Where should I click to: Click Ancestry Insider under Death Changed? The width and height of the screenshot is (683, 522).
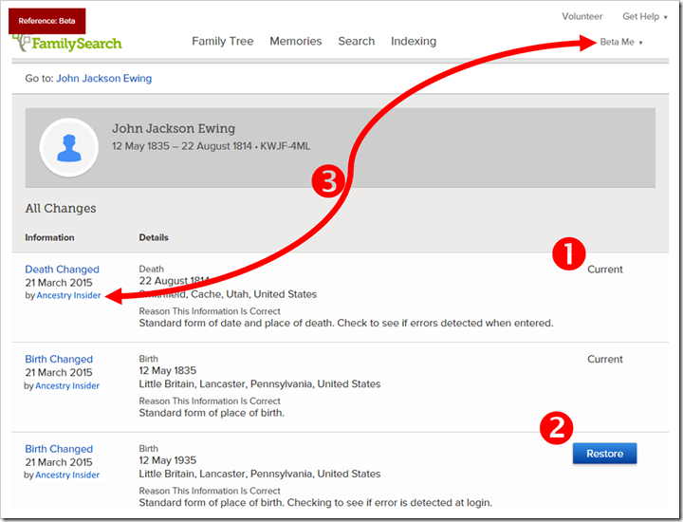[x=68, y=295]
